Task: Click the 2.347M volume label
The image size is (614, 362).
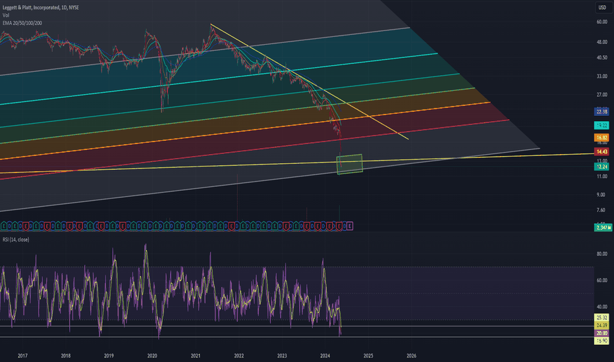Action: (603, 227)
